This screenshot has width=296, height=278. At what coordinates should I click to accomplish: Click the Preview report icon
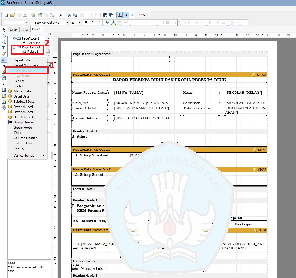tap(25, 15)
